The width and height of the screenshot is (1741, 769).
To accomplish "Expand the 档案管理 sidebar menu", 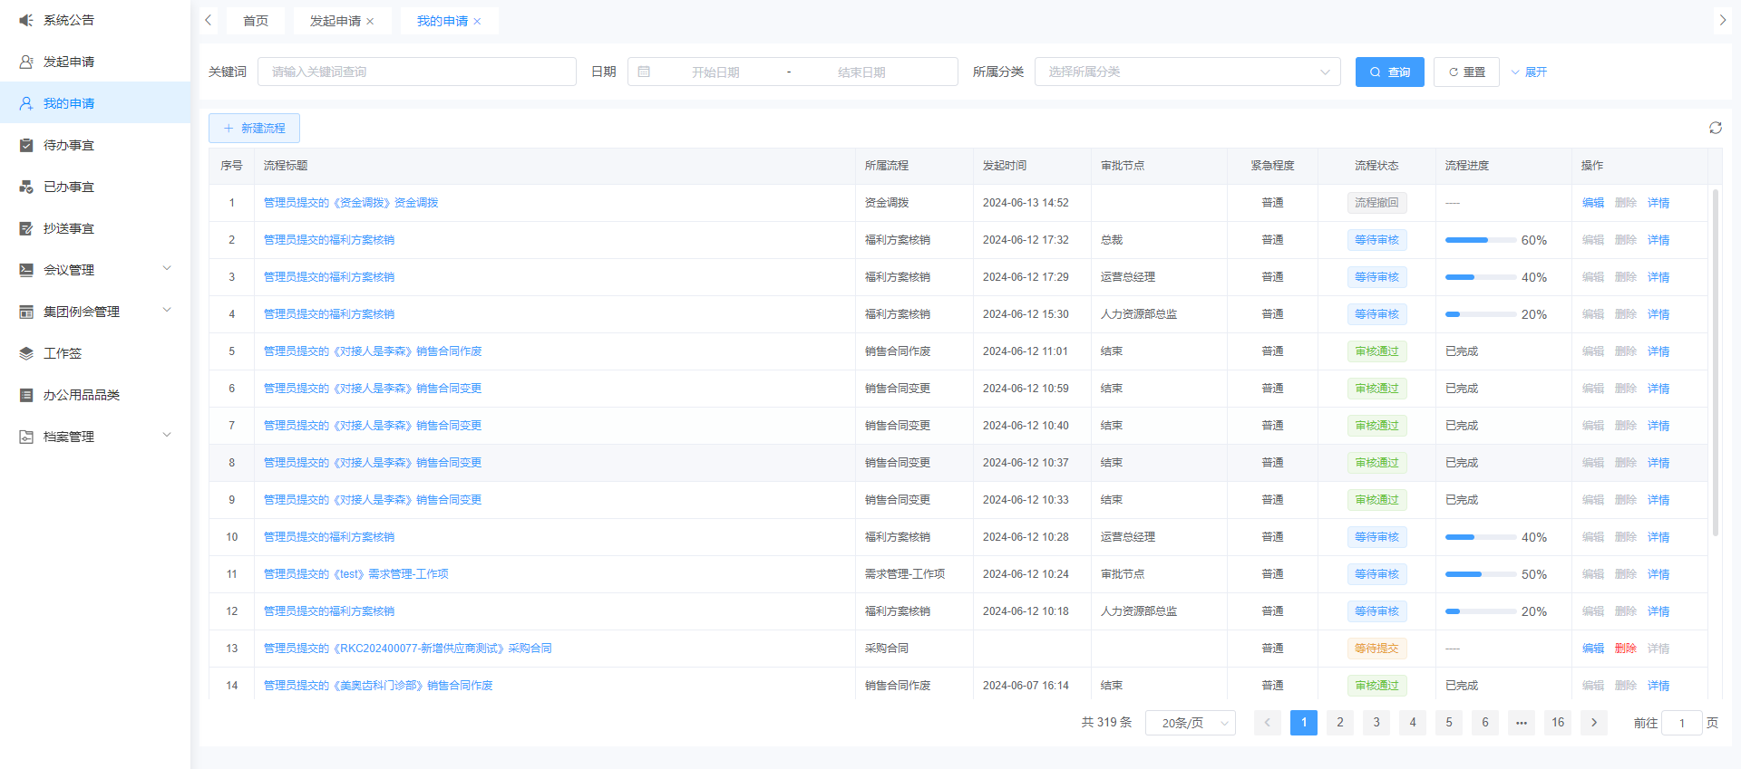I will coord(167,436).
